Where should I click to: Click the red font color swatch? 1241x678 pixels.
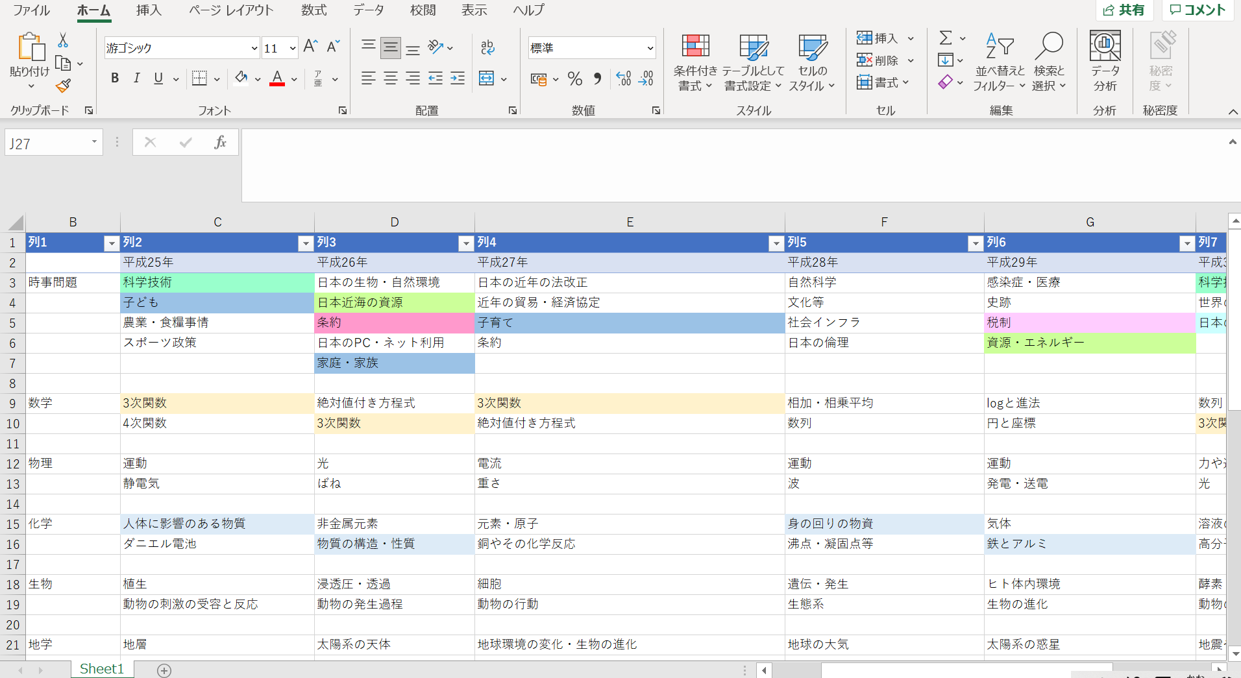(277, 79)
